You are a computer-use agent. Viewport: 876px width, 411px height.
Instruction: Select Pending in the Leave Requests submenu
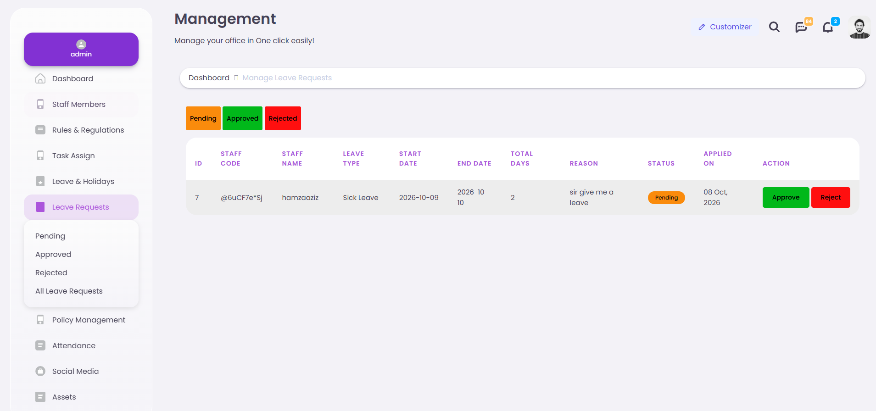(50, 236)
